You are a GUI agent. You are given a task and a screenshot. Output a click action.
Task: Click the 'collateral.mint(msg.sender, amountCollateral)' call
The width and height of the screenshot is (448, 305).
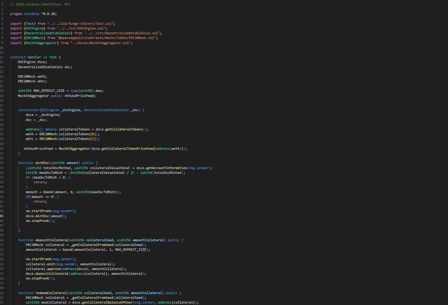pyautogui.click(x=70, y=264)
